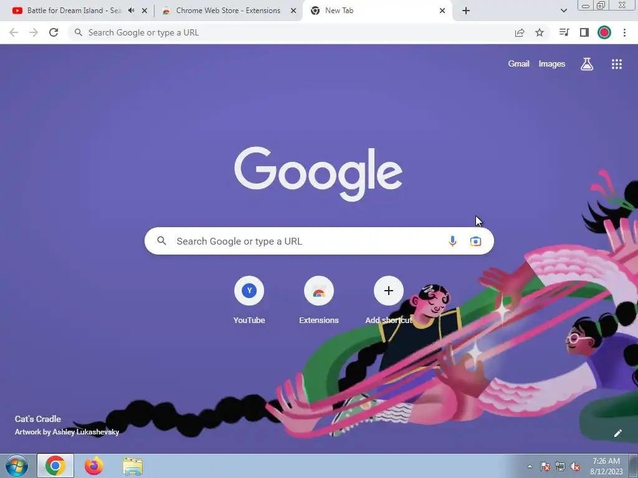Open Windows Explorer from taskbar
638x478 pixels.
click(x=133, y=466)
